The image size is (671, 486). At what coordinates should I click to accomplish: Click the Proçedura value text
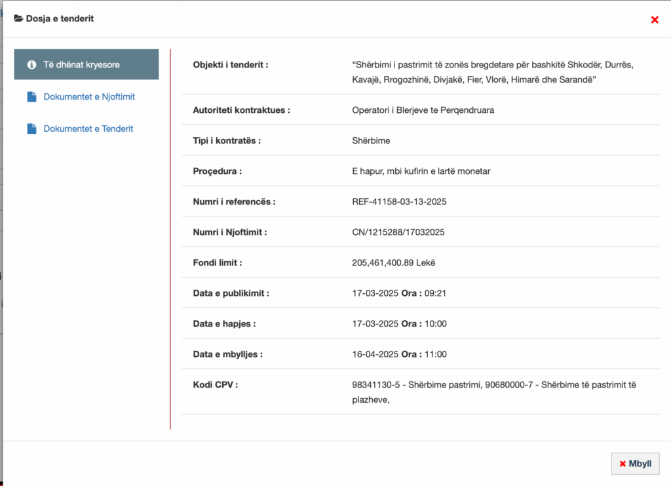pyautogui.click(x=421, y=171)
